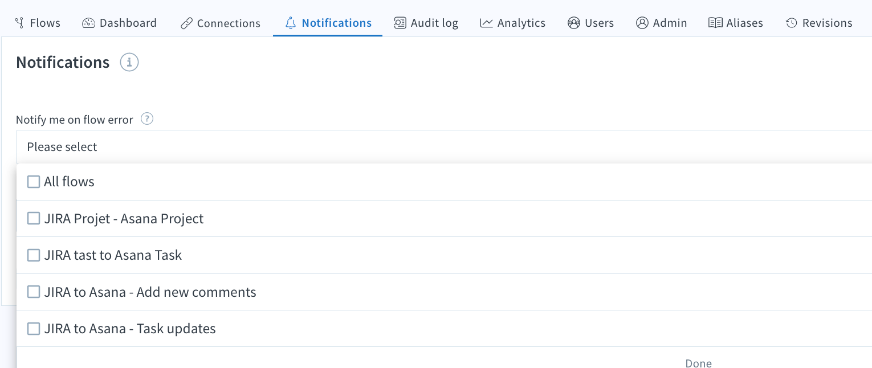Open the Notifications info icon
The image size is (872, 368).
point(129,62)
